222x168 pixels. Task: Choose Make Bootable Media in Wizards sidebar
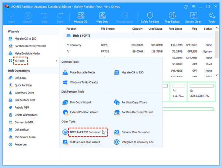pos(27,53)
